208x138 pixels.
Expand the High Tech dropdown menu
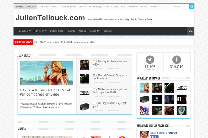(40, 31)
